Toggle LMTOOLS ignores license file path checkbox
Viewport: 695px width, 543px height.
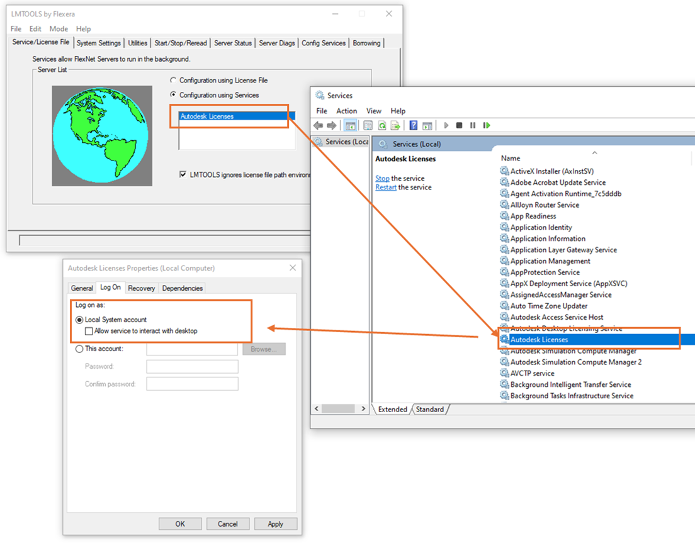(183, 174)
